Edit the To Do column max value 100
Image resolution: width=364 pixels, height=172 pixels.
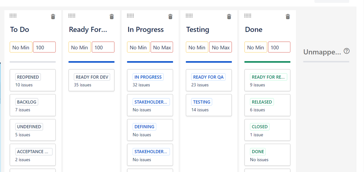pos(44,47)
